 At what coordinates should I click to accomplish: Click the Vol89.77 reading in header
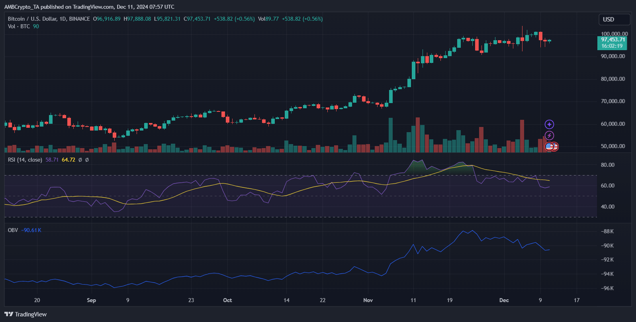(x=268, y=19)
